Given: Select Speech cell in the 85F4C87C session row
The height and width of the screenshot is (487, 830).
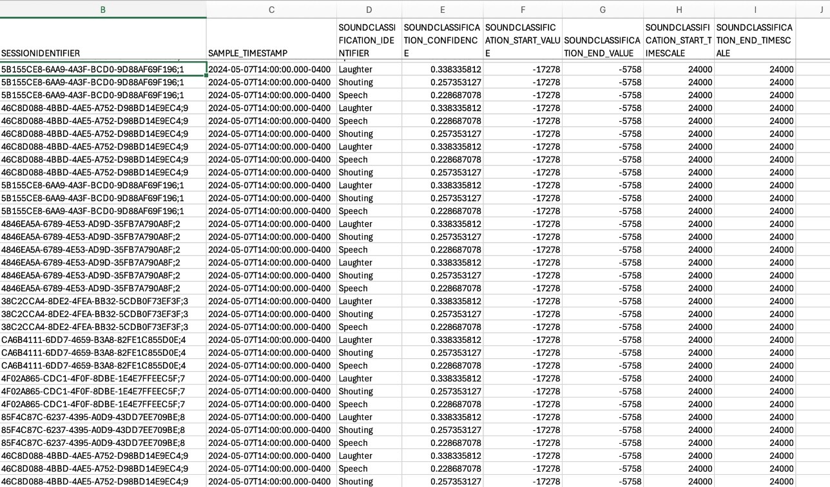Looking at the screenshot, I should [369, 443].
